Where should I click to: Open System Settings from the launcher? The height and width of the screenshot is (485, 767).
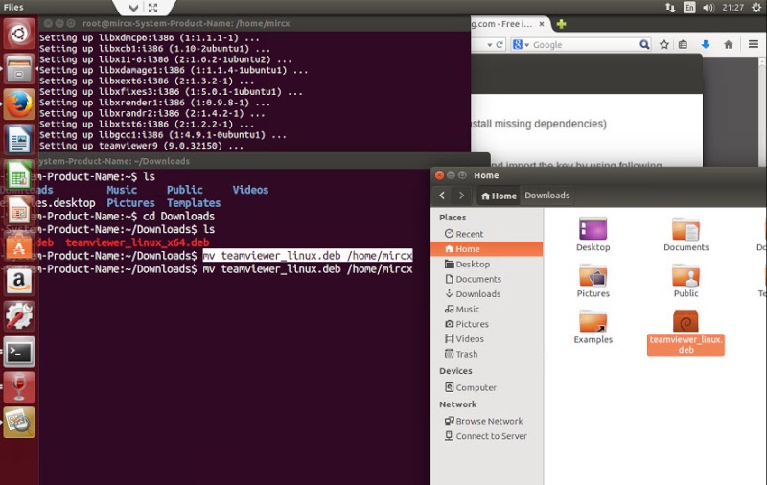coord(19,316)
